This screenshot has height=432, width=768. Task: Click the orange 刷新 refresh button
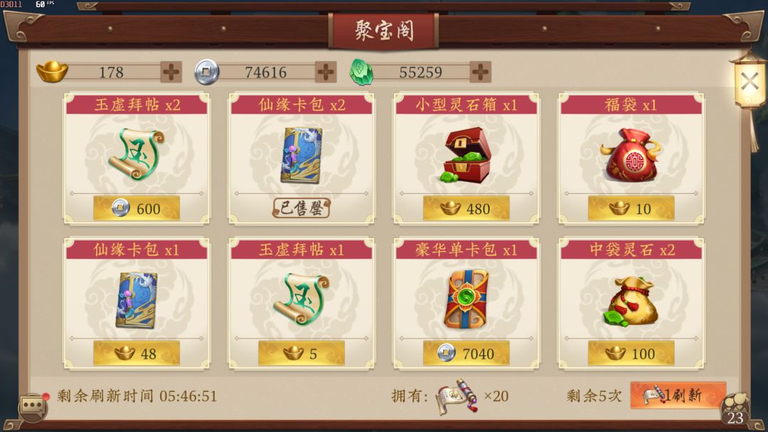pos(678,395)
